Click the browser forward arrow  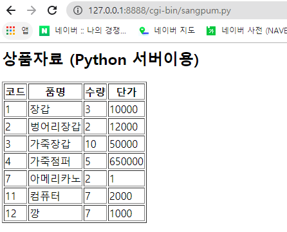pos(32,10)
